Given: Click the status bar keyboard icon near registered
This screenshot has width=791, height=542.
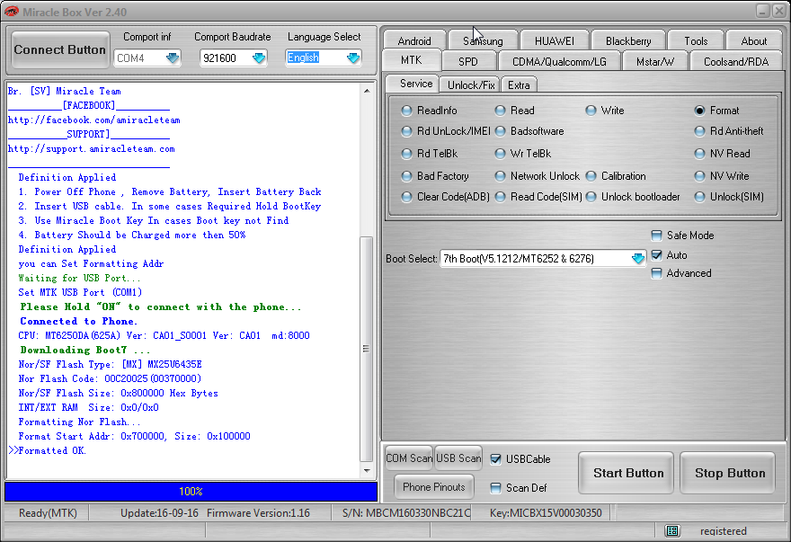Looking at the screenshot, I should 672,530.
